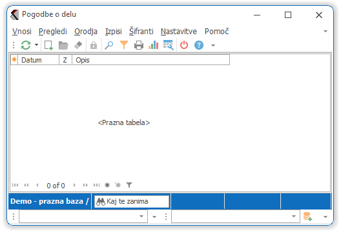Sort by the Datum column header
This screenshot has height=234, width=341.
[38, 60]
